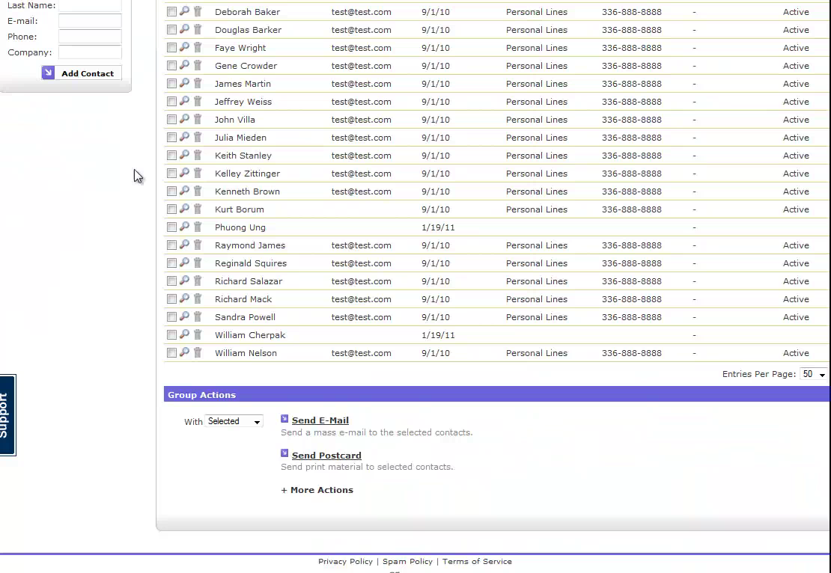Expand More Actions section
831x573 pixels.
317,490
